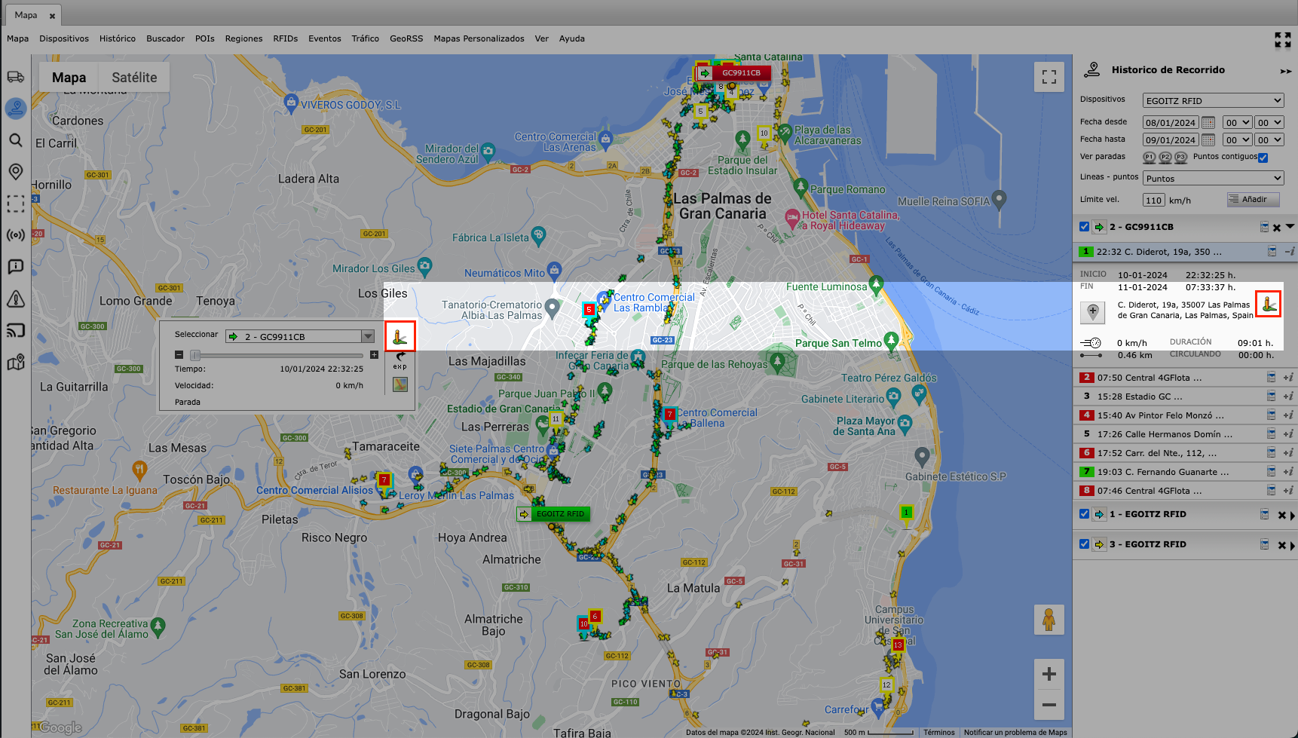The height and width of the screenshot is (738, 1298).
Task: Open the Dispositivos menu
Action: (64, 38)
